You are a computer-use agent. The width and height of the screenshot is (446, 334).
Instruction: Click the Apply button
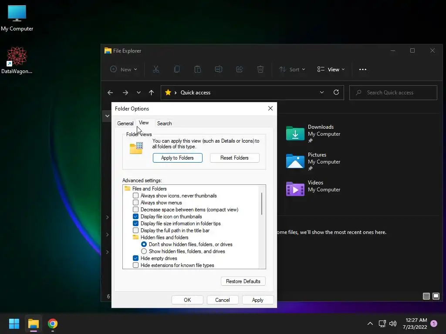coord(258,300)
